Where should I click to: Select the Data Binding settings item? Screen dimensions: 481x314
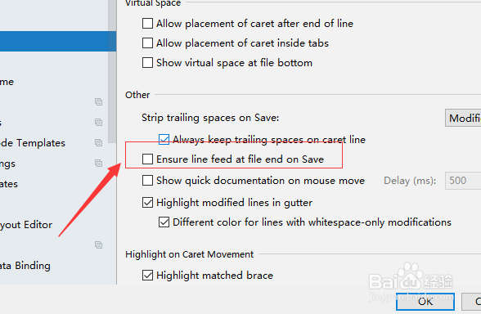(25, 266)
